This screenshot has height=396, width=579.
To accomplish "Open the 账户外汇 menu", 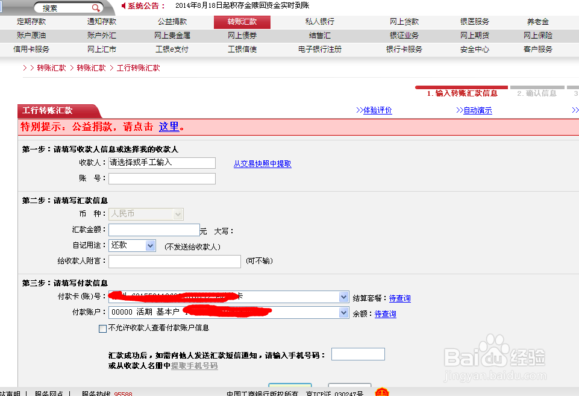I will [x=102, y=36].
